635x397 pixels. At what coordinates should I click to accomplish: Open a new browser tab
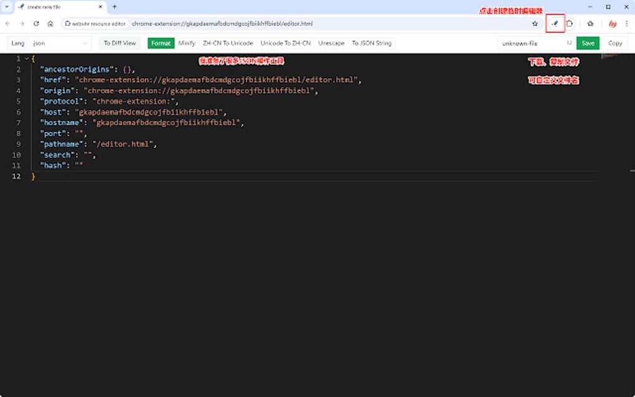pyautogui.click(x=116, y=8)
